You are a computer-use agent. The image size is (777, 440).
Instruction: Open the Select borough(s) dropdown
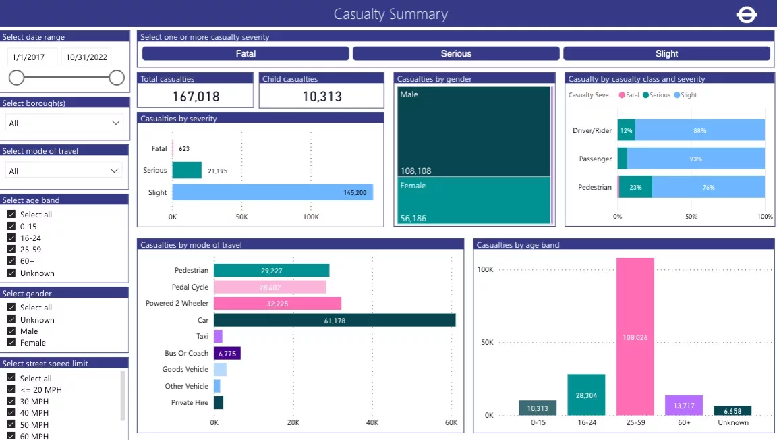65,123
